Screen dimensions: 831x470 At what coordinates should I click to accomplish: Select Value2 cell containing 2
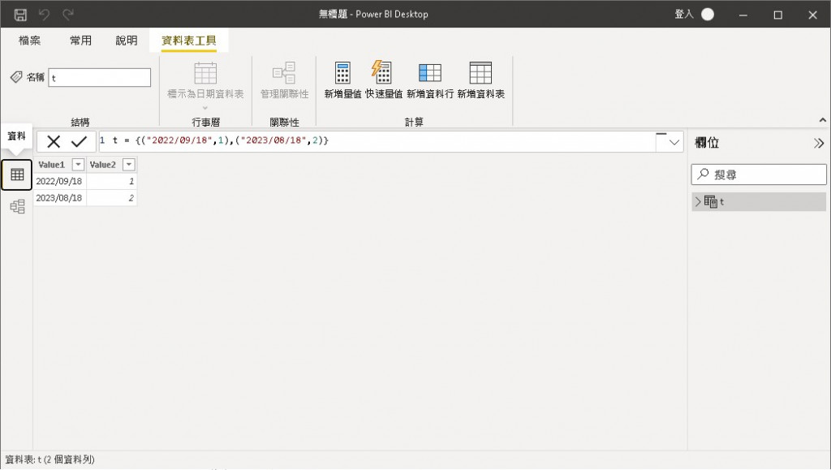pos(112,197)
